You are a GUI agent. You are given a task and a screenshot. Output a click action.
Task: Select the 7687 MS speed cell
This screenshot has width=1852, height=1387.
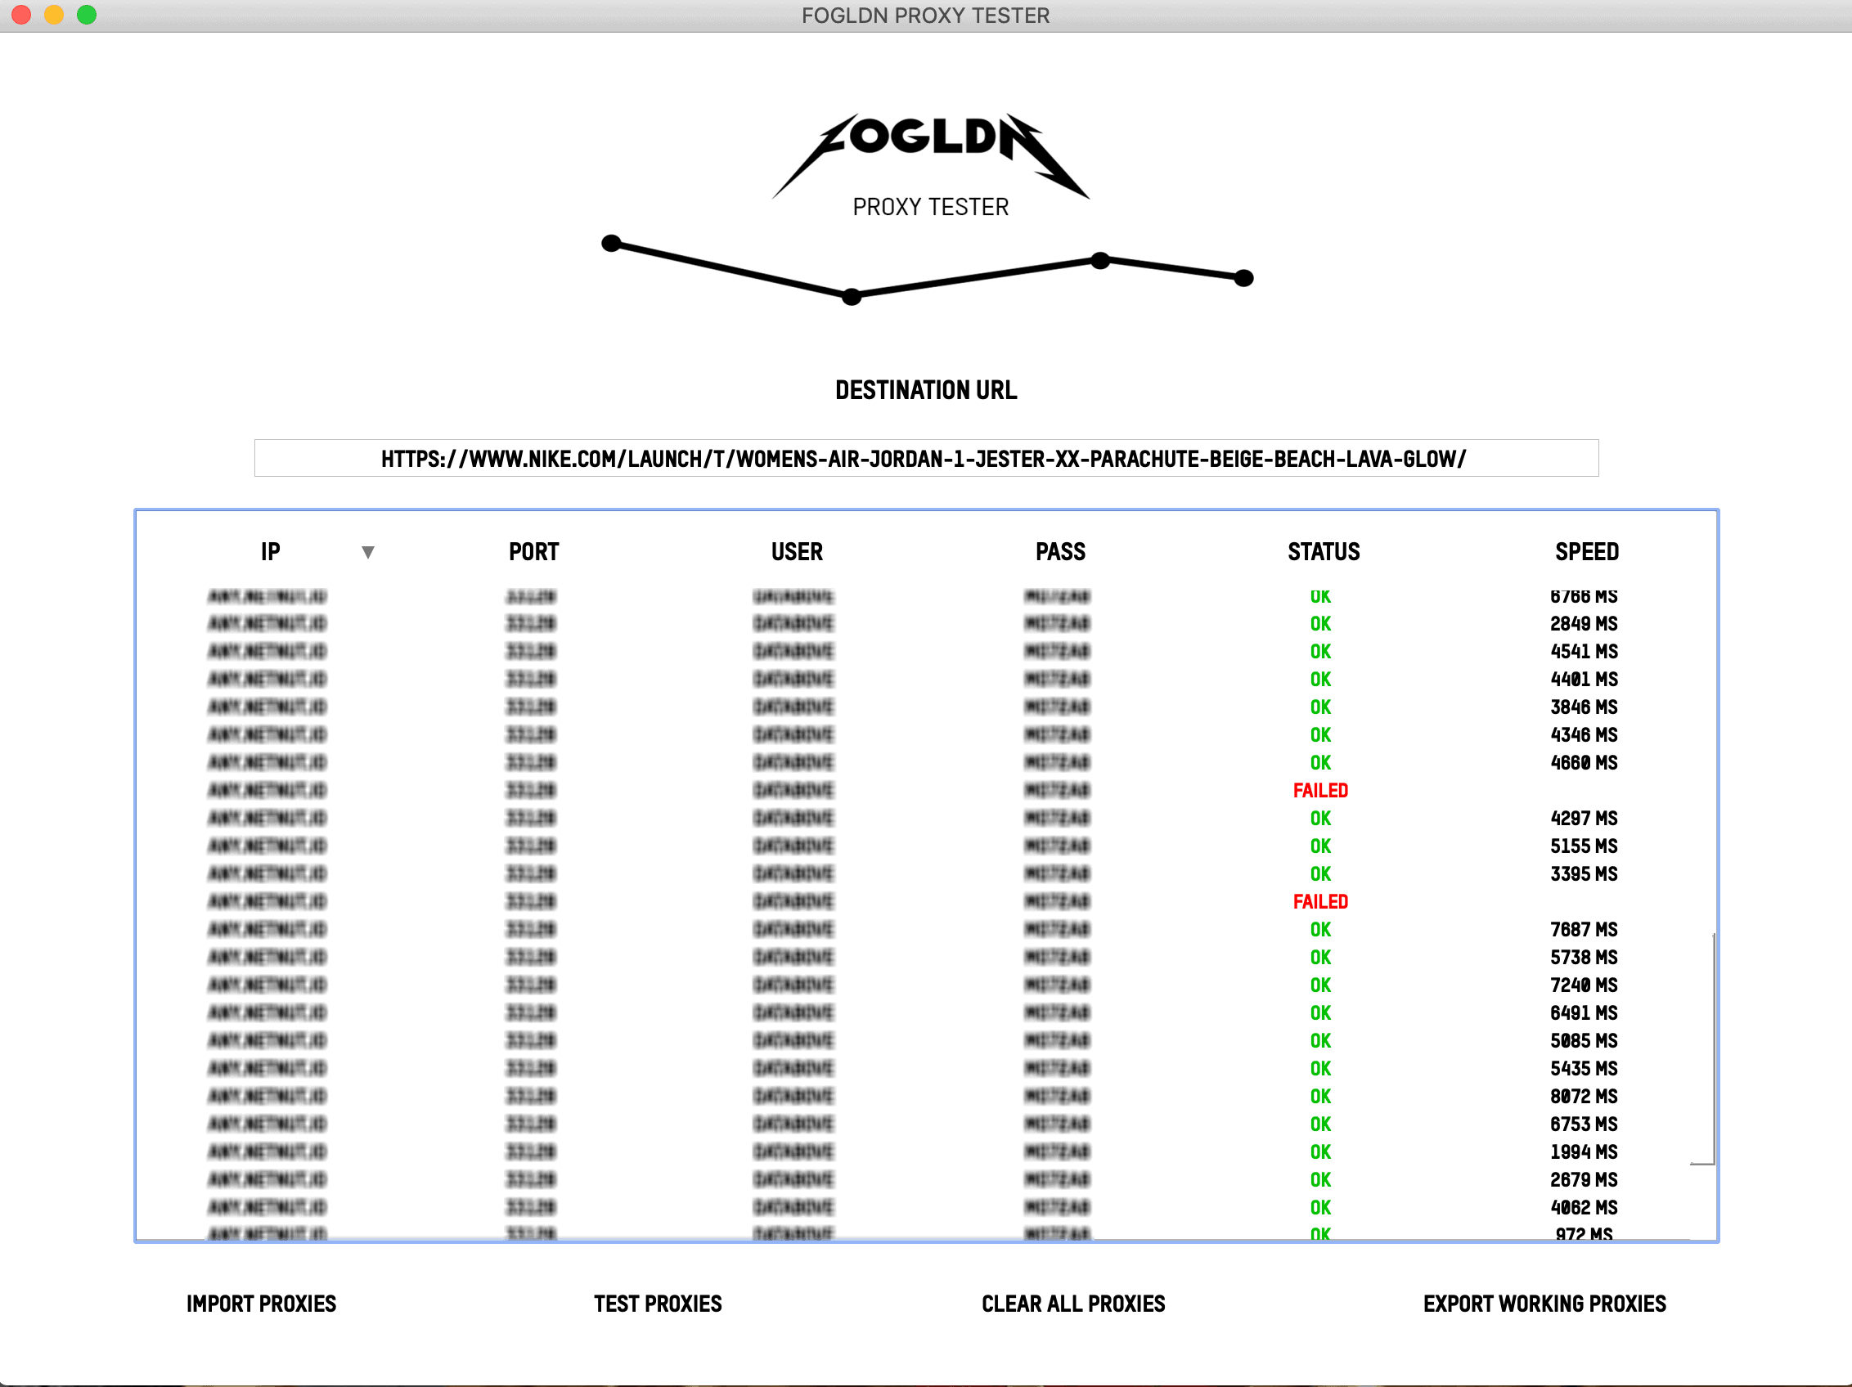[x=1584, y=929]
